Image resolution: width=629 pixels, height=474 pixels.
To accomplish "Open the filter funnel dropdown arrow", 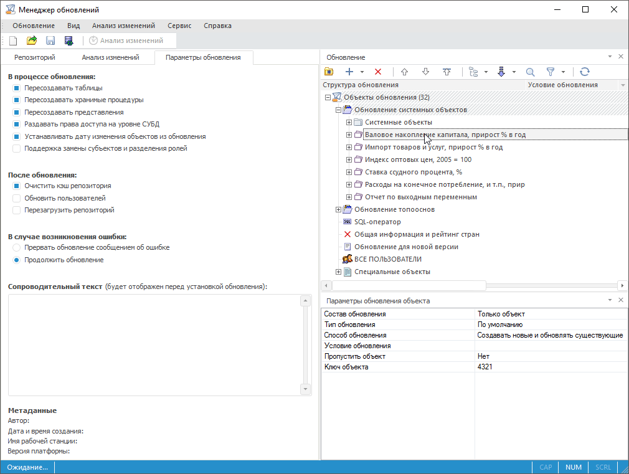I will click(x=563, y=72).
